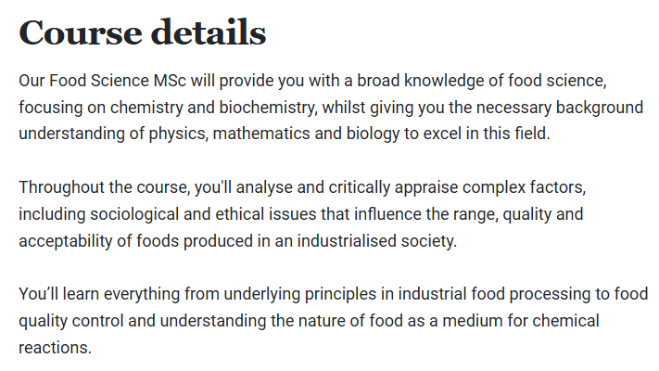
Task: Click the word "details" in the heading
Action: point(209,32)
